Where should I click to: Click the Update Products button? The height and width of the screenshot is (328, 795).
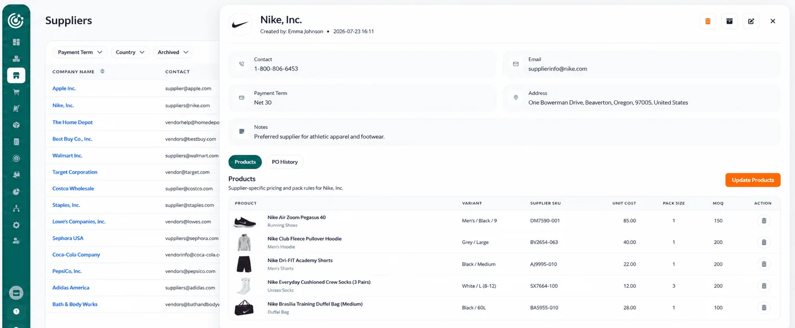[752, 180]
